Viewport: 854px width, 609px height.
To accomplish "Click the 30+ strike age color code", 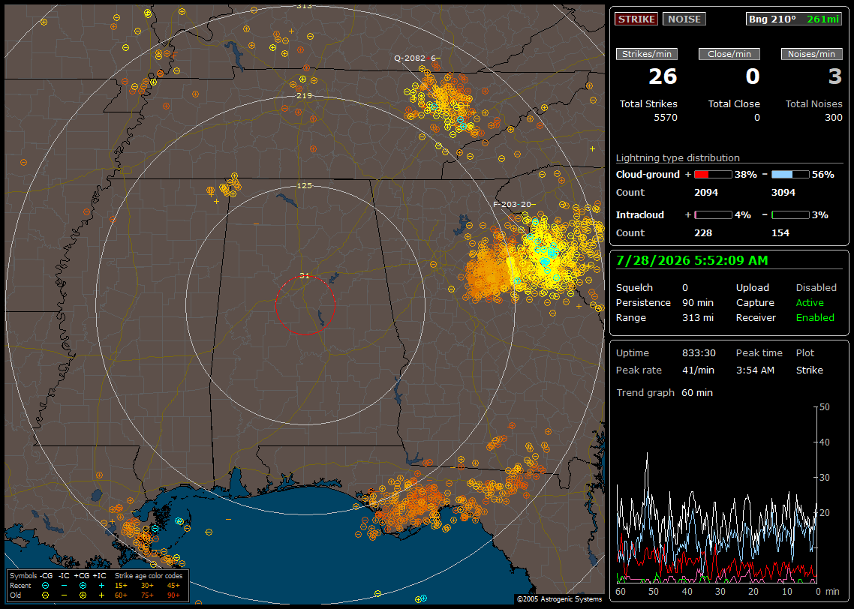I will tap(147, 586).
